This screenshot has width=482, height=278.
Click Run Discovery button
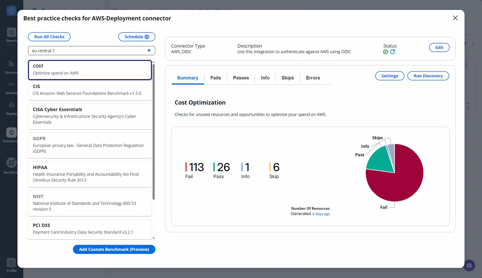tap(428, 76)
